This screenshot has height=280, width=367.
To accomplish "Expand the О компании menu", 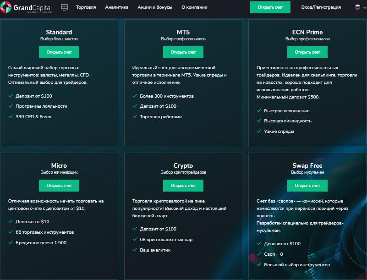I will click(x=194, y=7).
